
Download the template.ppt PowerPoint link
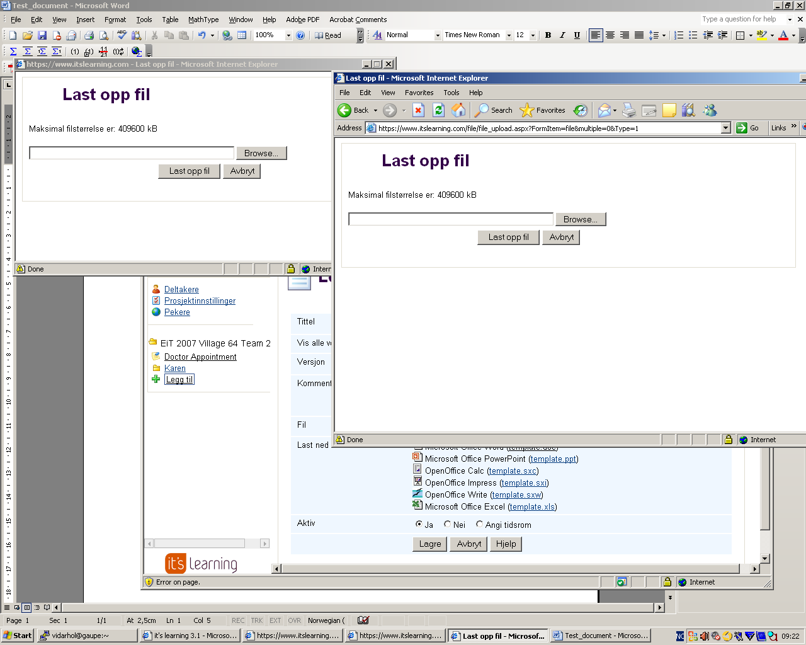point(553,459)
